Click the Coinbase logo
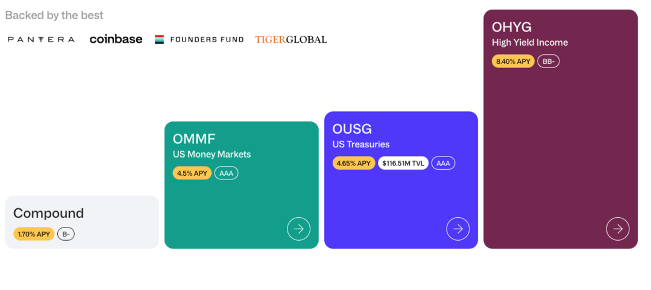651x290 pixels. click(116, 39)
